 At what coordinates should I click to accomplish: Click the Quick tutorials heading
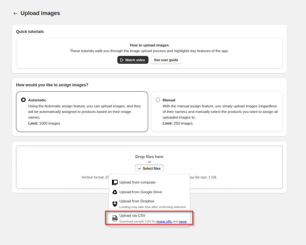(30, 32)
